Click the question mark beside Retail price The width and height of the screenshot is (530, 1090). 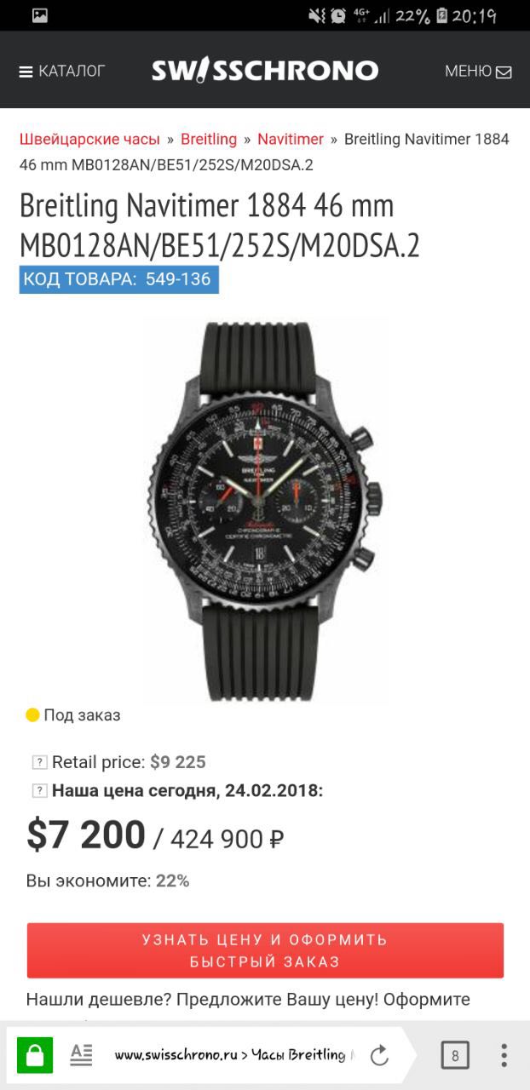(x=39, y=762)
